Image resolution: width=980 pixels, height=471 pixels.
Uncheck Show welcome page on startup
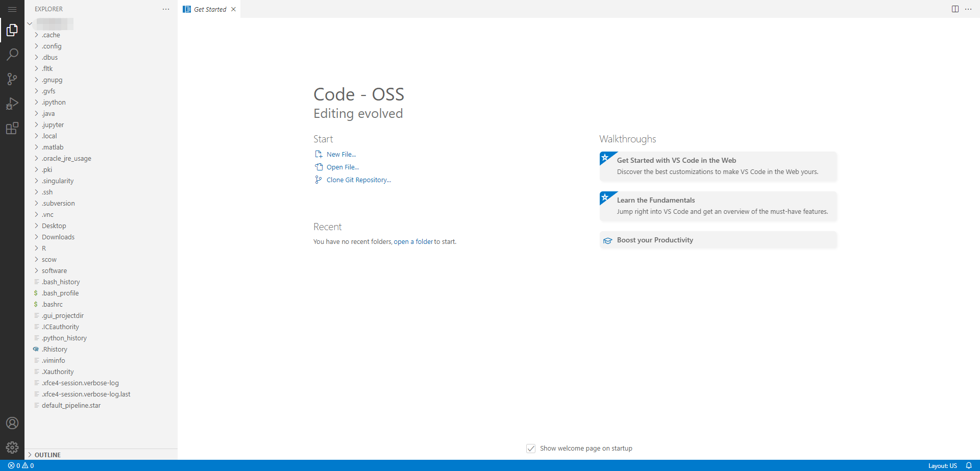point(531,449)
